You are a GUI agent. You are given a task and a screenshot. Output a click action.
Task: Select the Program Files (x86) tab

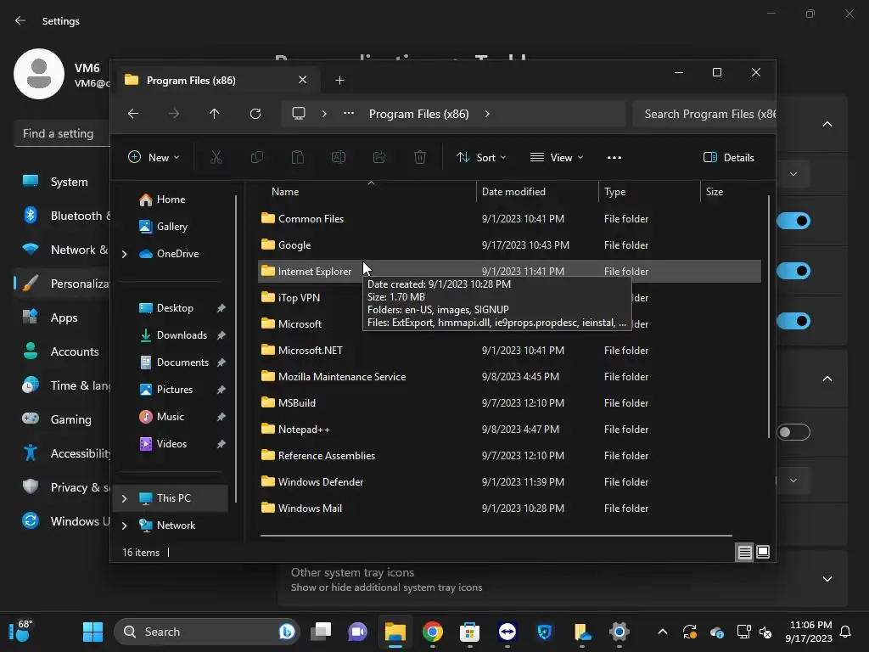tap(216, 81)
